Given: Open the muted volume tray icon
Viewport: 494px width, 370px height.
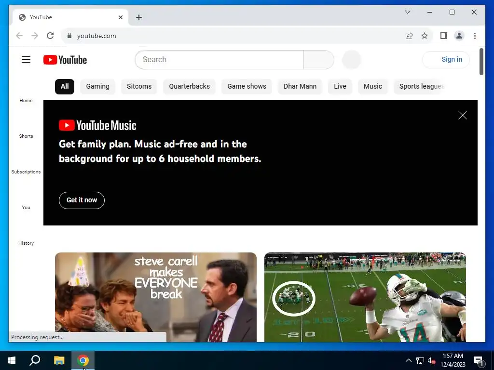Looking at the screenshot, I should point(431,360).
